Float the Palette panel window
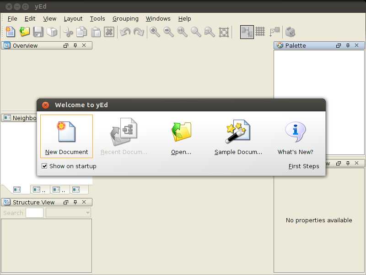This screenshot has width=366, height=275. point(339,45)
